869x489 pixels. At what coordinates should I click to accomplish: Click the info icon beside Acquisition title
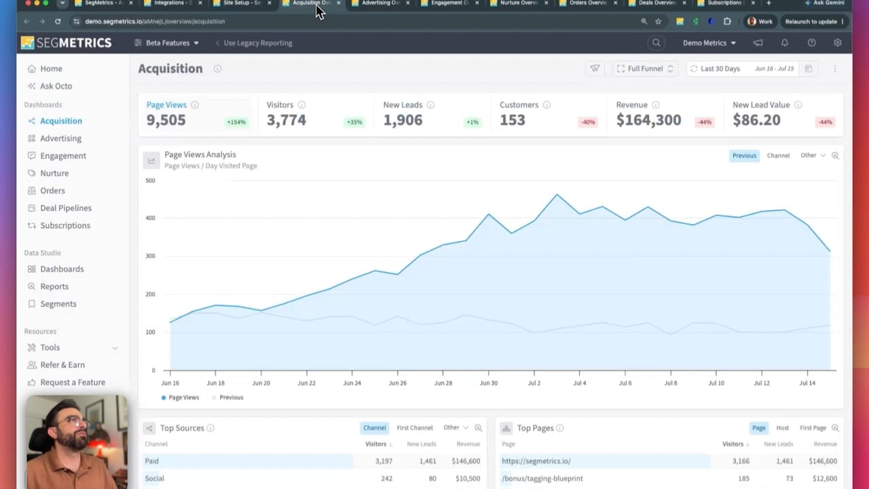(x=217, y=69)
